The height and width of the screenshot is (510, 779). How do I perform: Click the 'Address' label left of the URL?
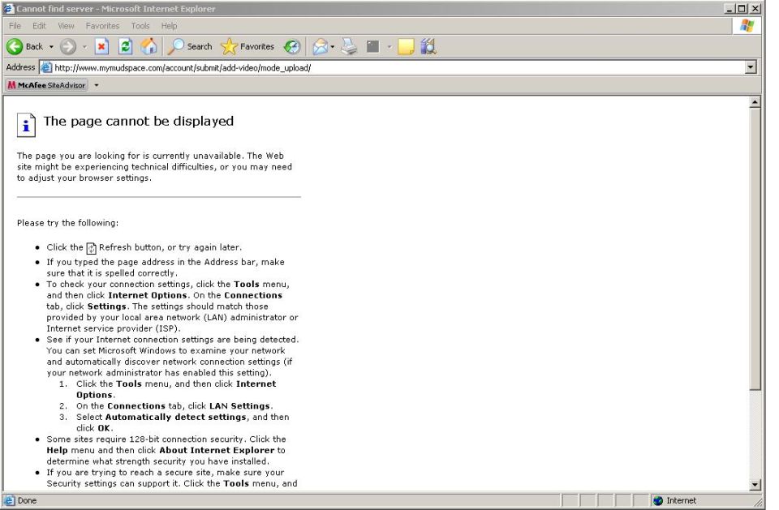20,67
